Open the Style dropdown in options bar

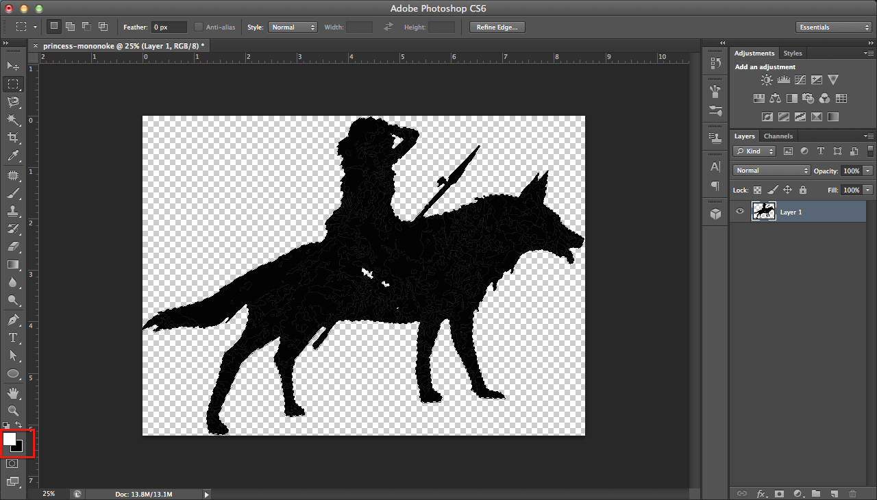coord(293,27)
